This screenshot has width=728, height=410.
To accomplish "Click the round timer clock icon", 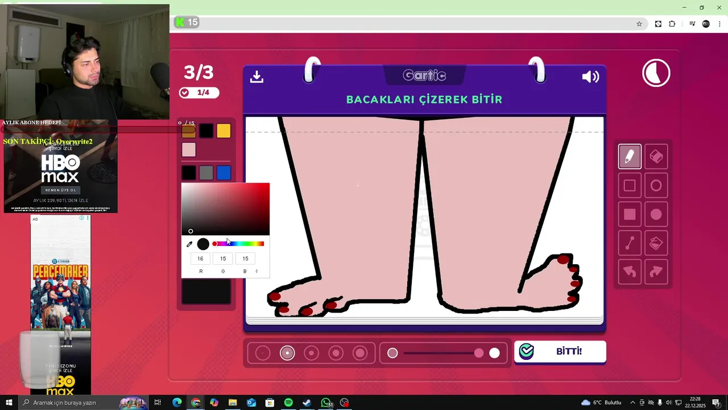I will click(x=656, y=73).
